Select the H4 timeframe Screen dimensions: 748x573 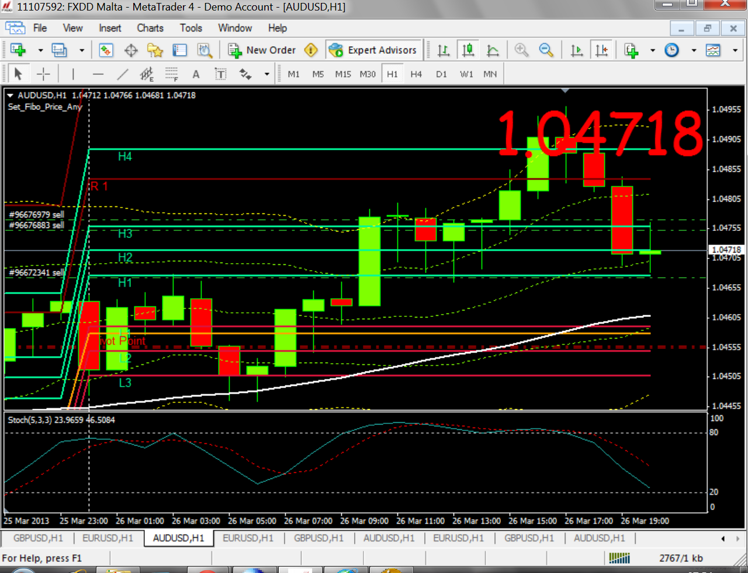pyautogui.click(x=416, y=74)
